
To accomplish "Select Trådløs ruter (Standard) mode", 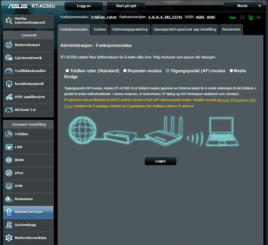I will 67,71.
